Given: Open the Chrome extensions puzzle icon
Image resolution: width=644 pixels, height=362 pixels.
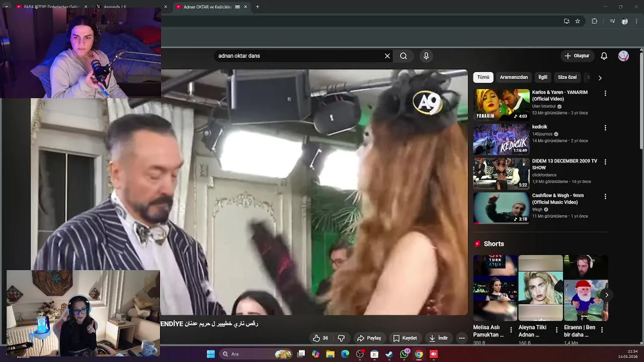Looking at the screenshot, I should point(594,21).
